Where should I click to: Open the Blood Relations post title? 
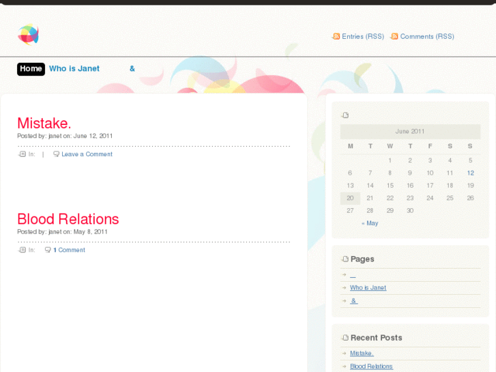pyautogui.click(x=68, y=219)
